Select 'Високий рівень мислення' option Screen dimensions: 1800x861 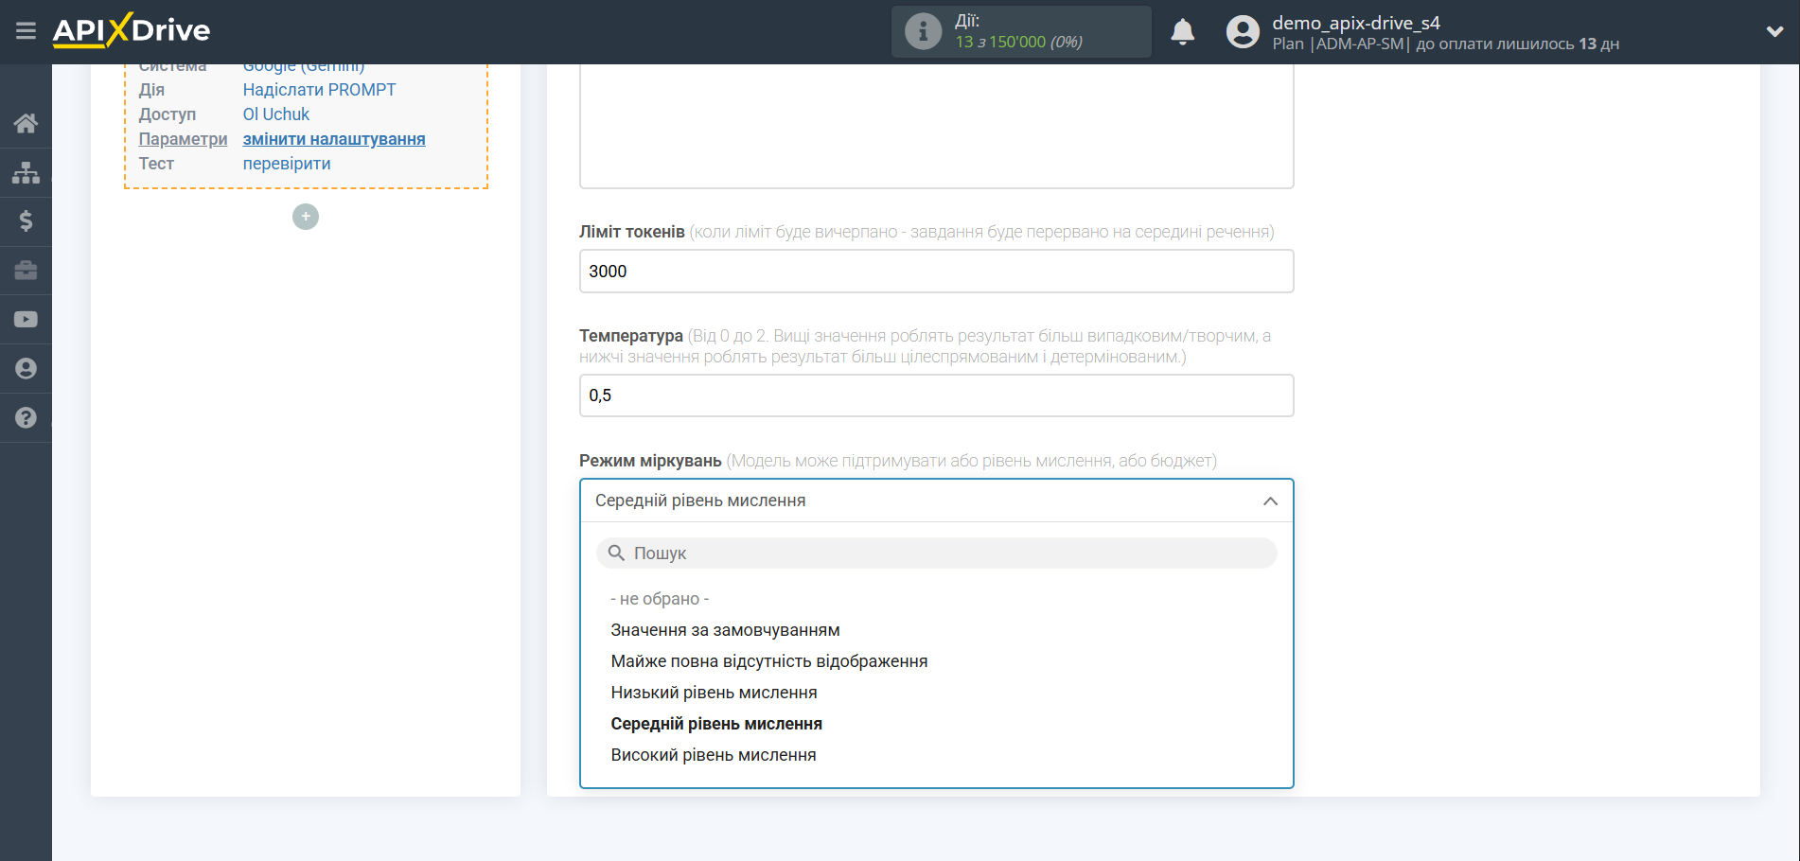(x=713, y=755)
